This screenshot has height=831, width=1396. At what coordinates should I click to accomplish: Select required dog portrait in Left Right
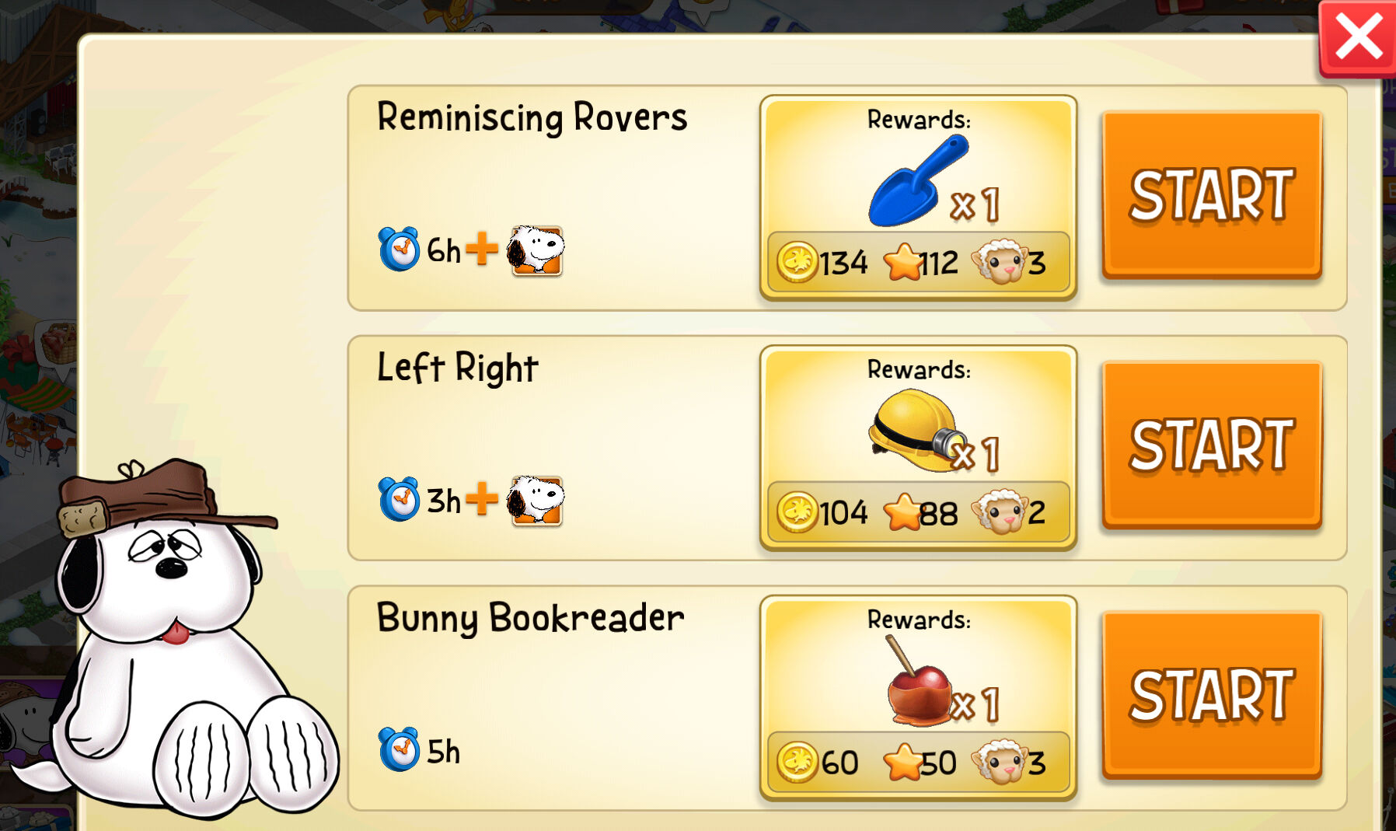tap(536, 501)
